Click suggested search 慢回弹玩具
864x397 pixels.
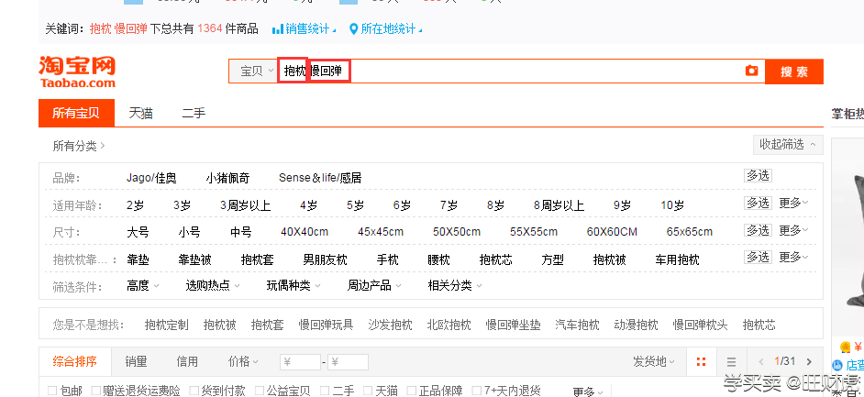coord(326,325)
